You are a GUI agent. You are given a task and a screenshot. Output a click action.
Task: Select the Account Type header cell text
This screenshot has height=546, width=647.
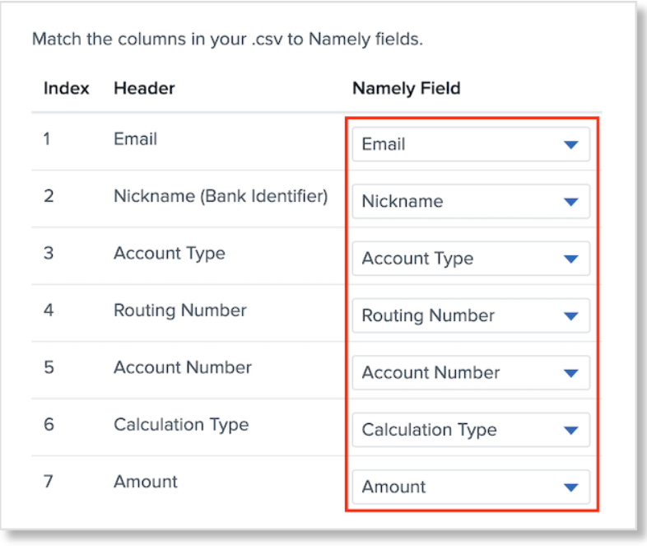(169, 253)
